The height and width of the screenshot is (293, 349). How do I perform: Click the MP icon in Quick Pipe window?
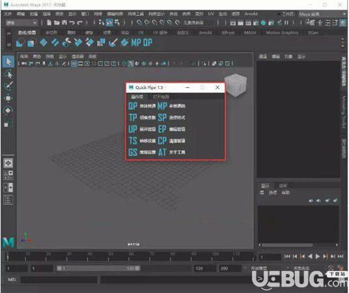point(162,105)
